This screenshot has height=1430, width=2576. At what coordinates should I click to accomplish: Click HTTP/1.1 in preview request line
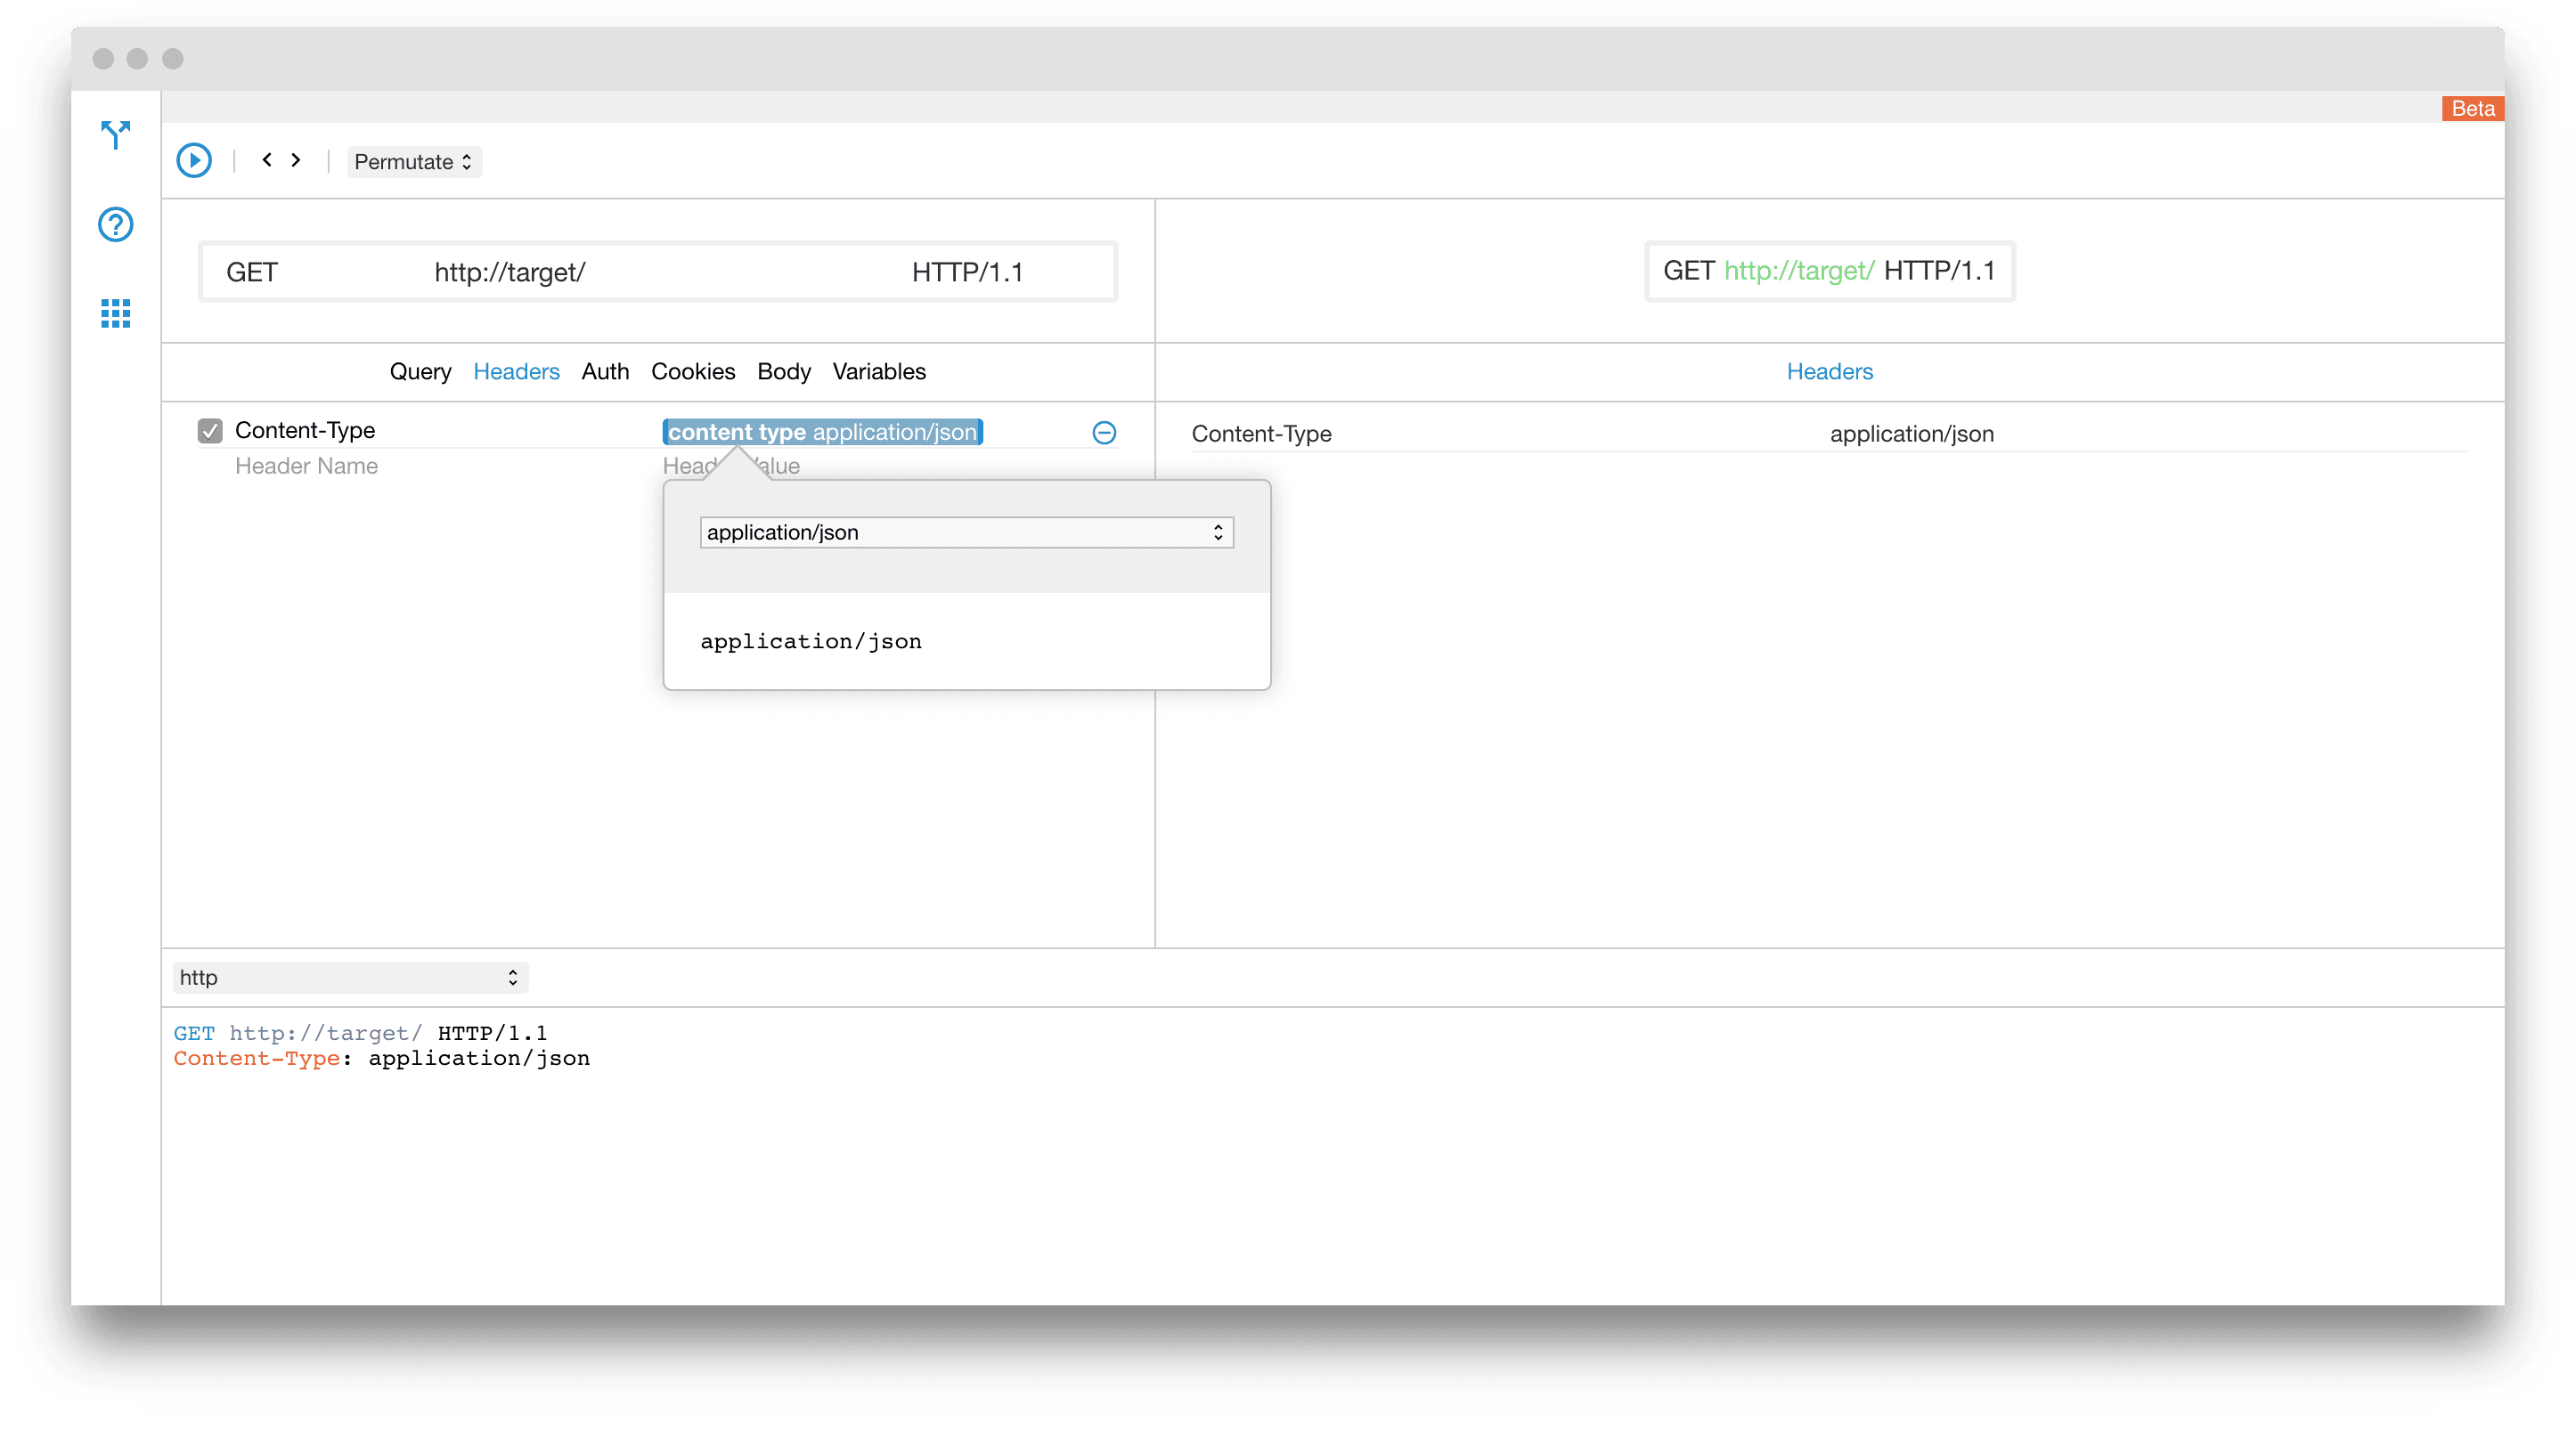pos(1939,271)
